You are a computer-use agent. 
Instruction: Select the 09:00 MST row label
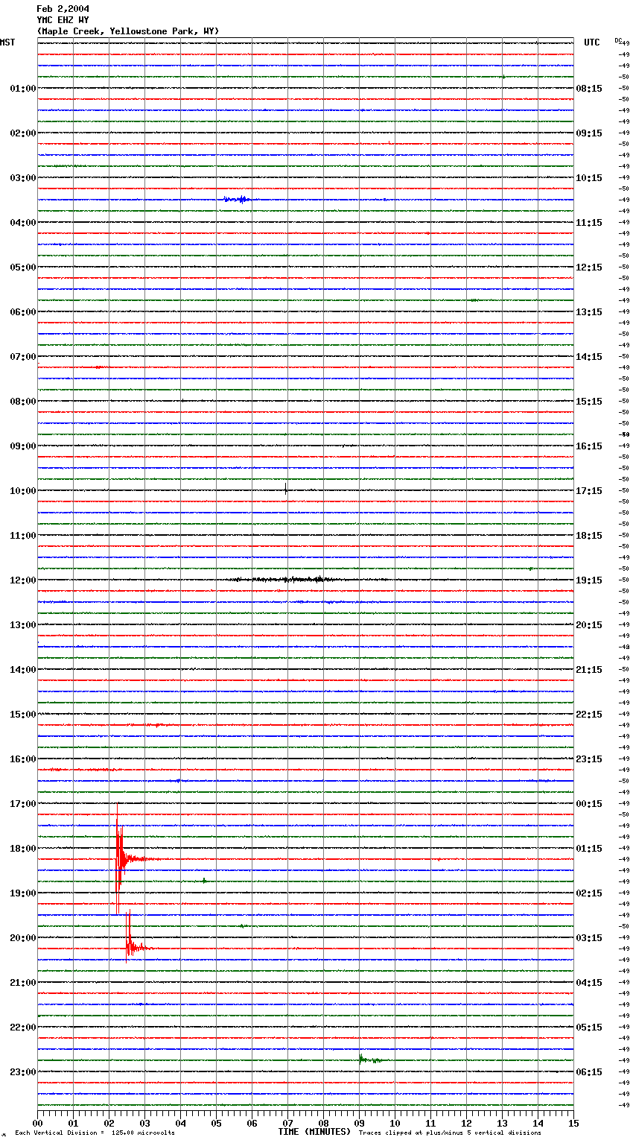(x=23, y=446)
